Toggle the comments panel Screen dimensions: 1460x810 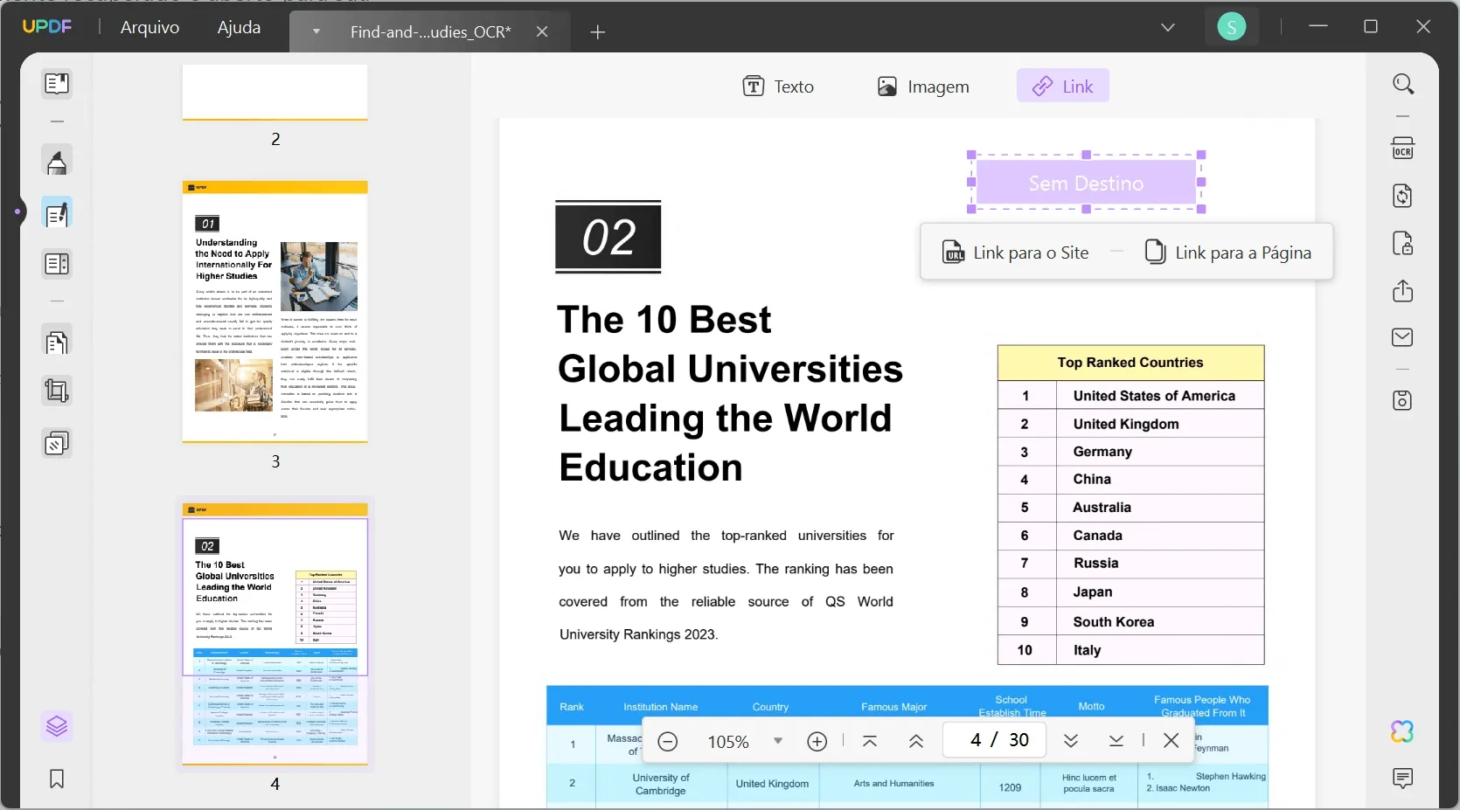tap(1403, 778)
